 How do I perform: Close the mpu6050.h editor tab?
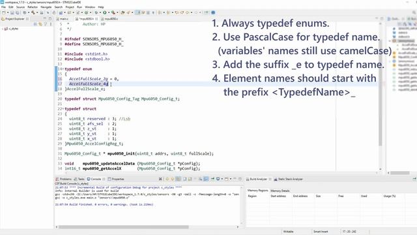pos(96,19)
